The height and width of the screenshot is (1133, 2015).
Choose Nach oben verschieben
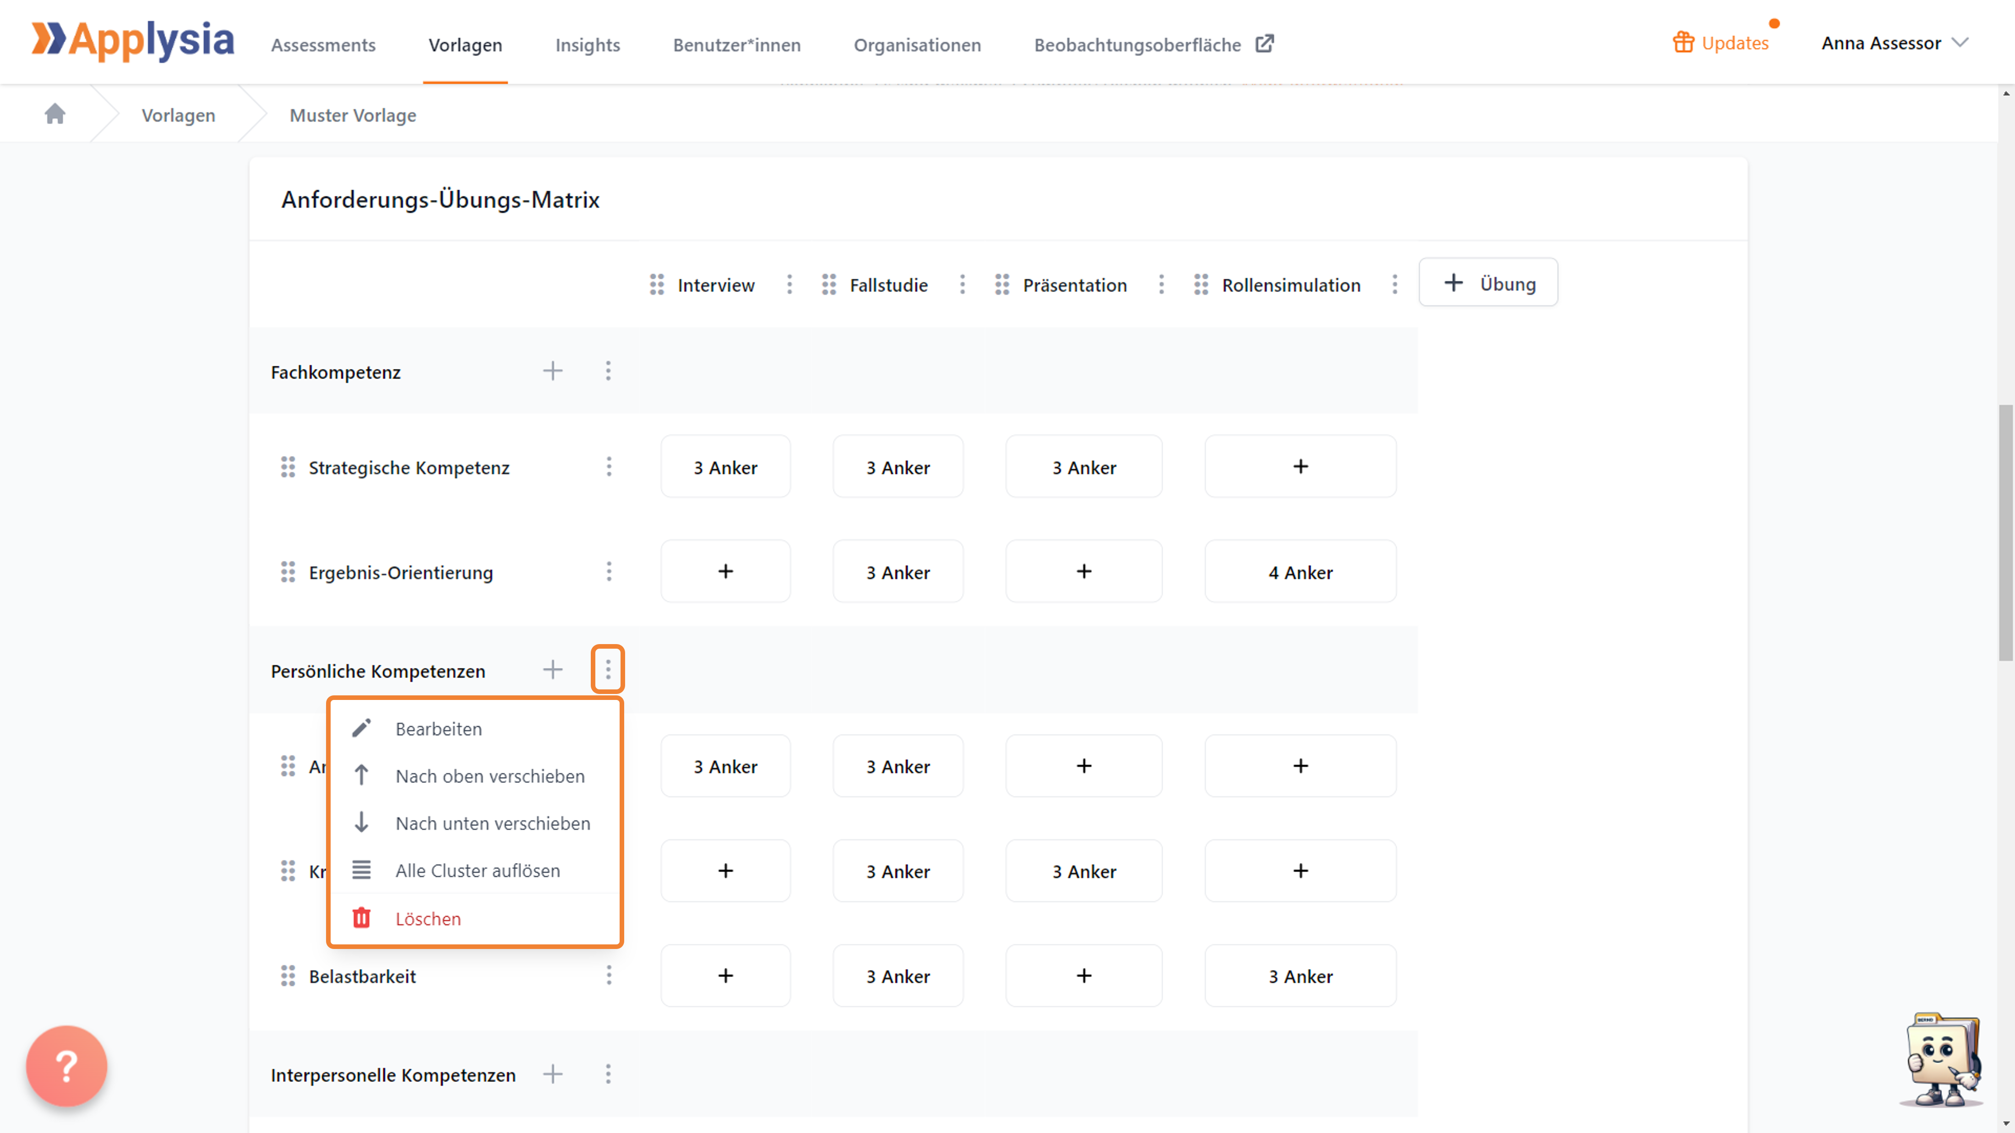point(475,775)
